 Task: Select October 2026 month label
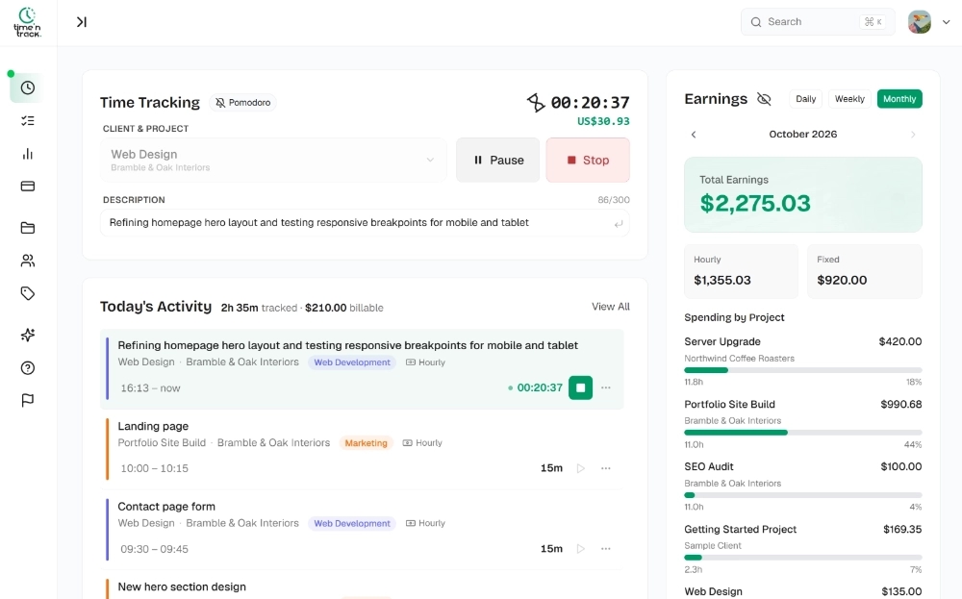pos(803,135)
